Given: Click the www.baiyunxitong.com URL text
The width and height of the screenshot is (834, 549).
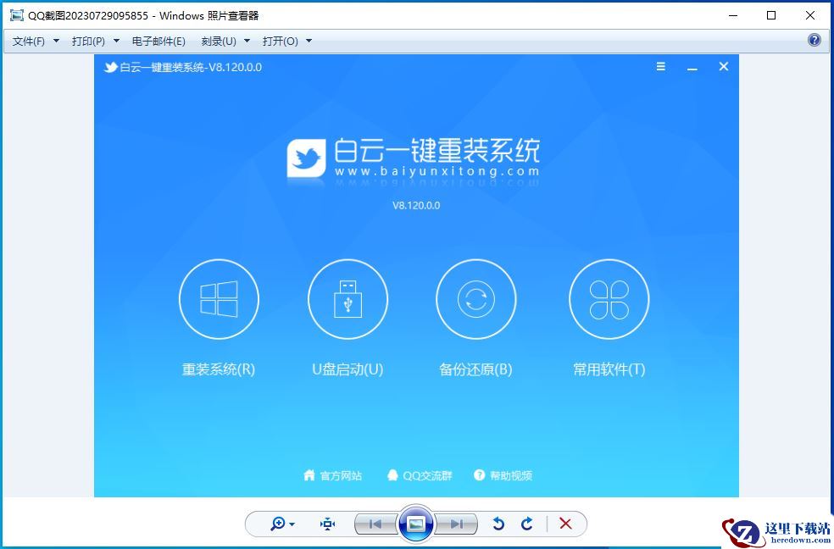Looking at the screenshot, I should [x=437, y=172].
